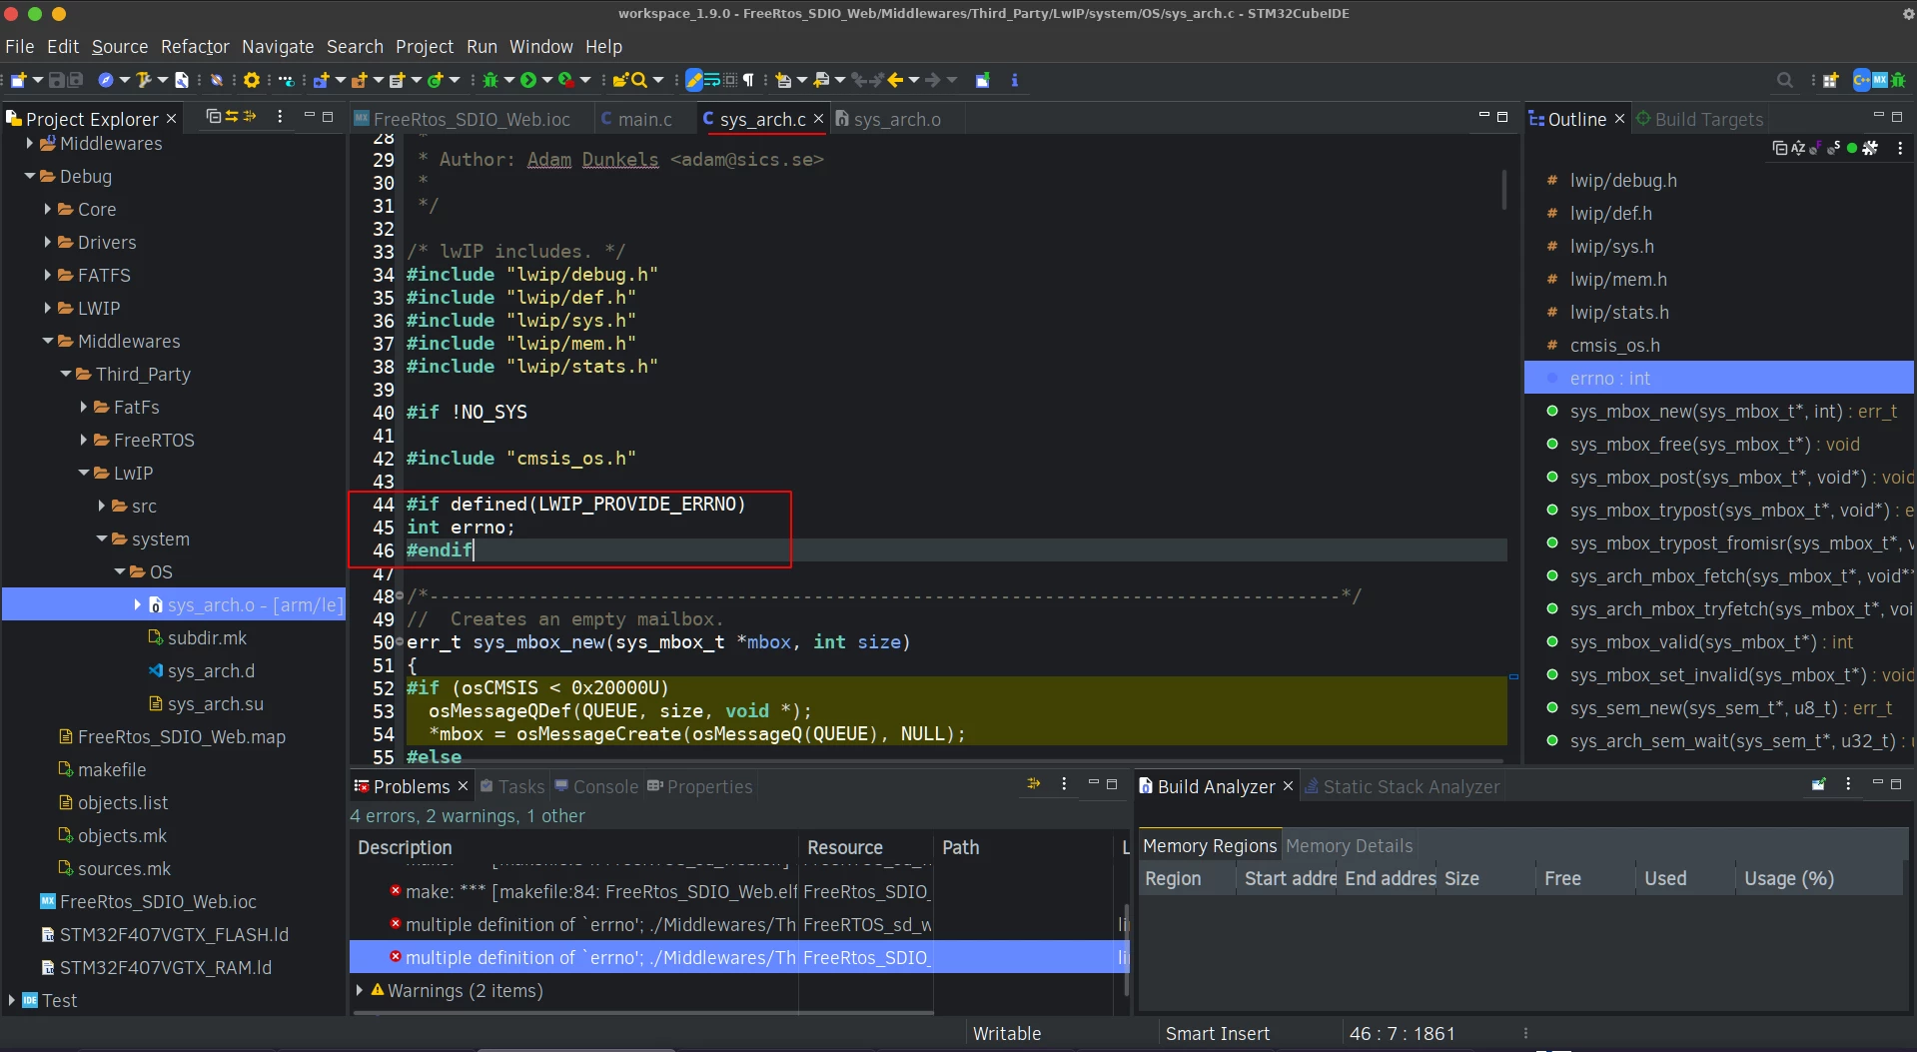
Task: Click the green Run button in the toolbar
Action: pos(528,80)
